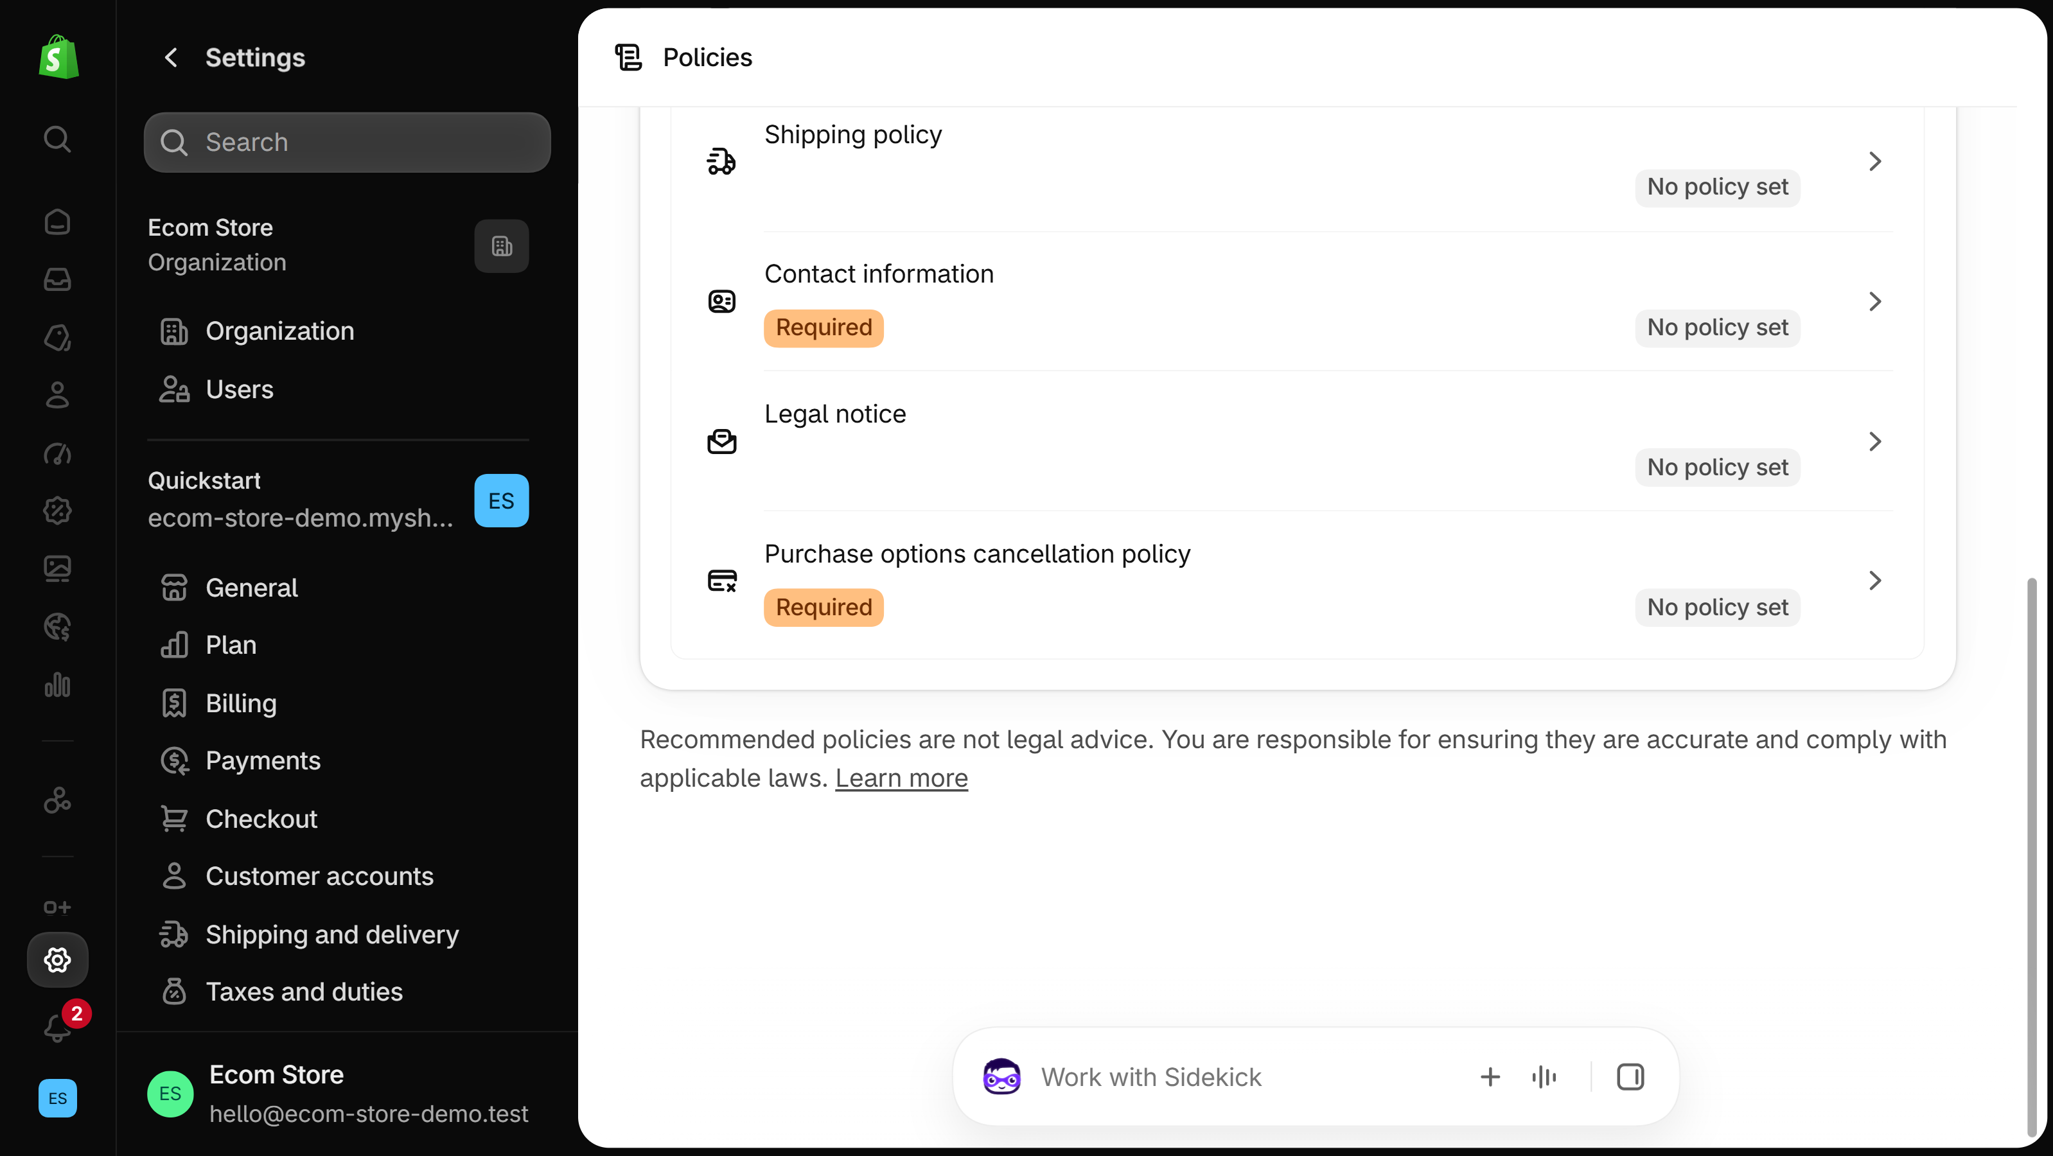2053x1156 pixels.
Task: Expand the Contact information row chevron
Action: click(x=1874, y=301)
